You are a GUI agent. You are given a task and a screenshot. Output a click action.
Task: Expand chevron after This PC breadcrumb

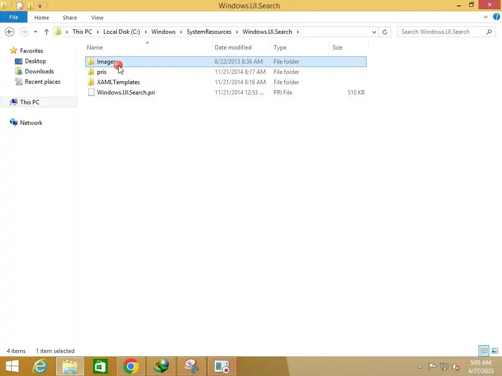[98, 32]
